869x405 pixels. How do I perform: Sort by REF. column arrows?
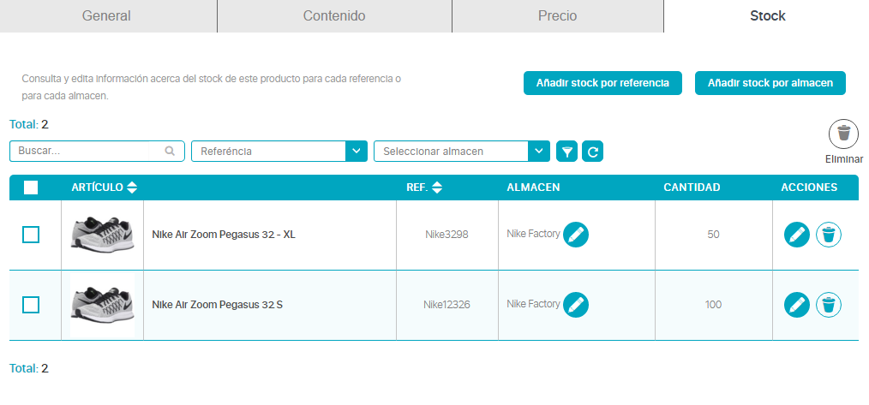437,188
